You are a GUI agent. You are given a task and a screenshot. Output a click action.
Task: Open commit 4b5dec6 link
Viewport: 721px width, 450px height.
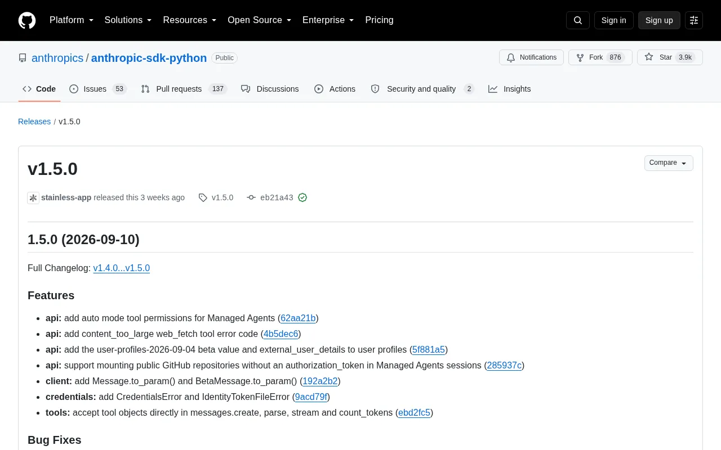point(281,334)
